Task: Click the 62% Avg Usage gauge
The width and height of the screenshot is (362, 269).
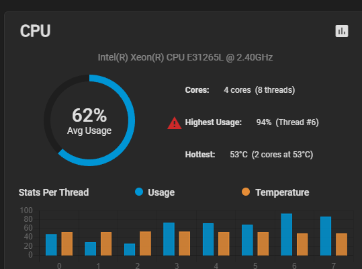Action: 89,120
